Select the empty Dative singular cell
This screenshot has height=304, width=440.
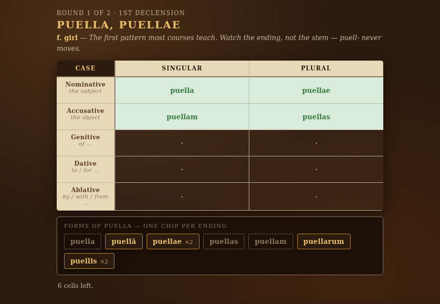(182, 170)
